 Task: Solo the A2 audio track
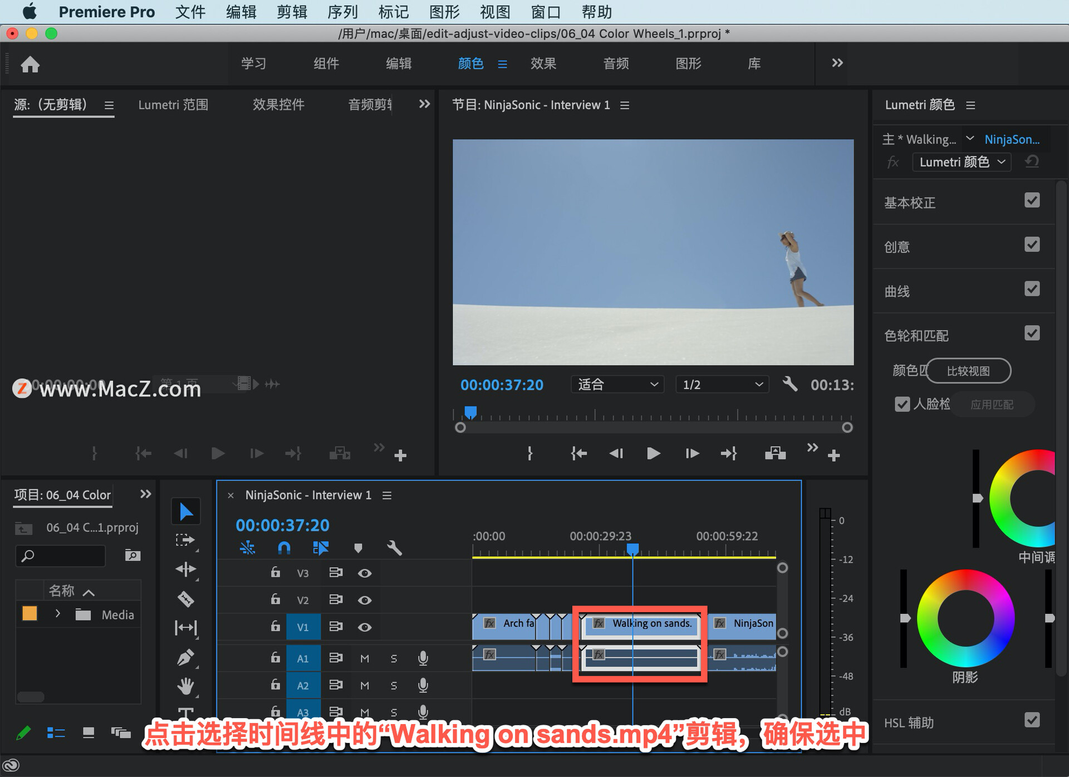pyautogui.click(x=394, y=686)
